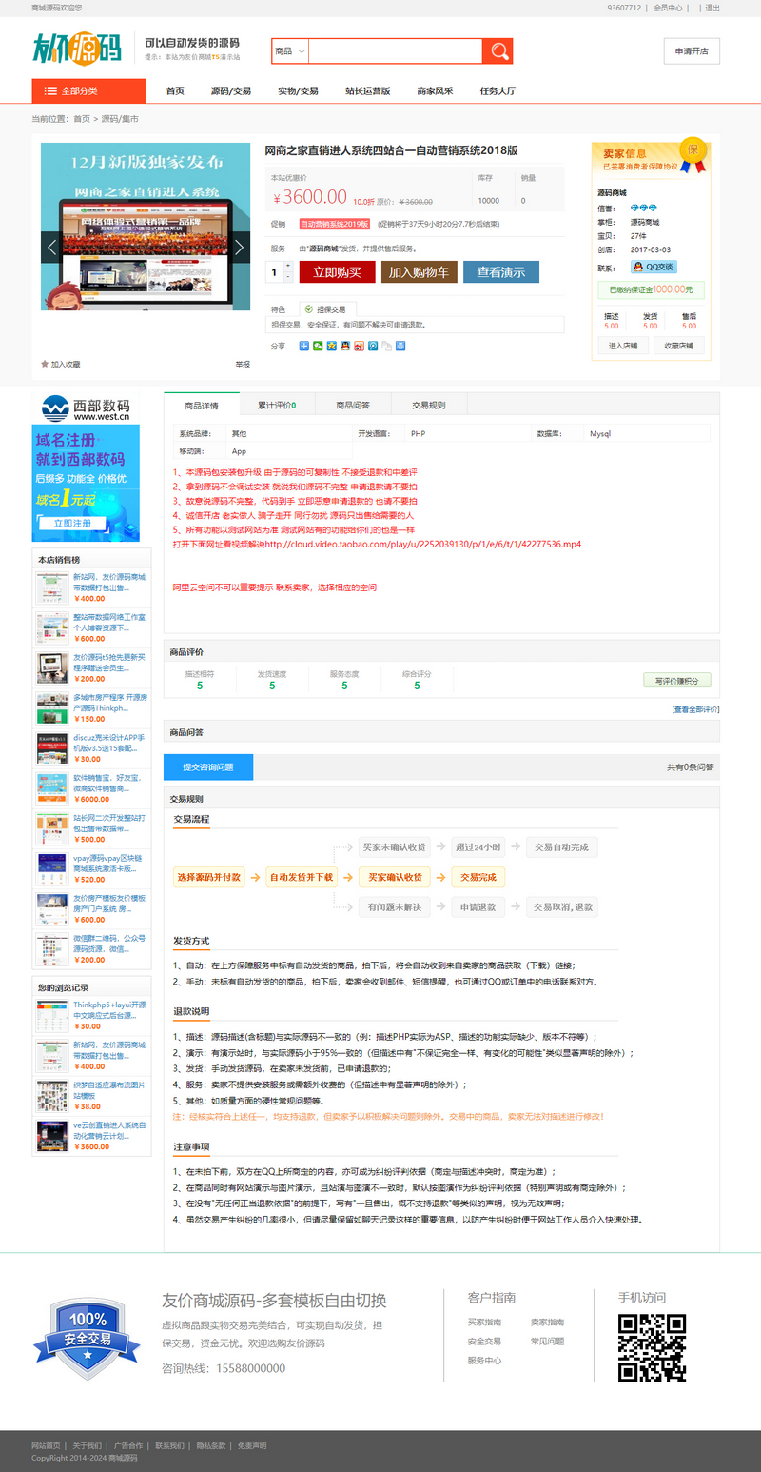Screen dimensions: 761x1472
Task: Decrease purchase quantity with minus button
Action: [x=288, y=278]
